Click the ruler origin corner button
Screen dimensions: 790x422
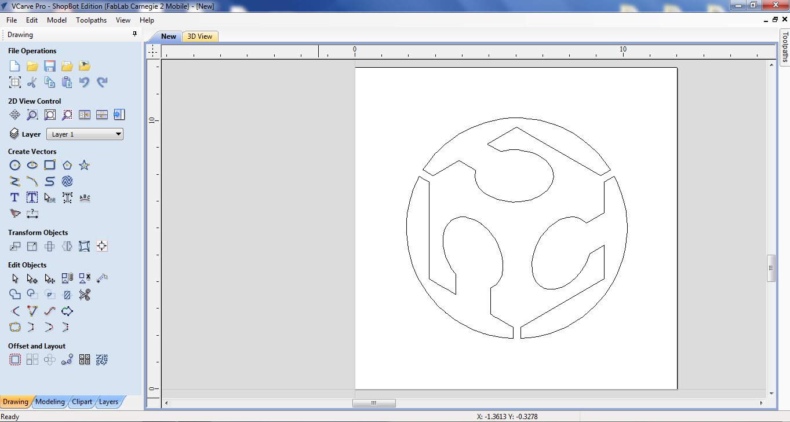(x=153, y=52)
